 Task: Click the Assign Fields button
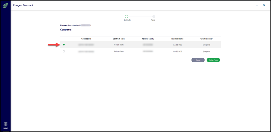[213, 60]
